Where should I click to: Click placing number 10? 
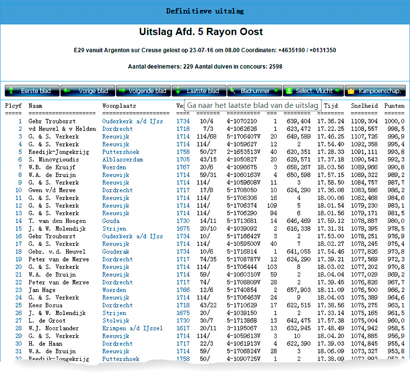pos(19,190)
